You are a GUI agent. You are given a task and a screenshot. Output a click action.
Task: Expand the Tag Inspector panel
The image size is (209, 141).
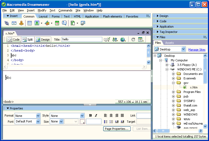coord(168,32)
